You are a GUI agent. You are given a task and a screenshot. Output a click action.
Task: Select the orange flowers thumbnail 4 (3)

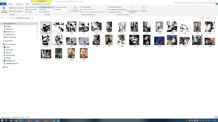(x=84, y=53)
